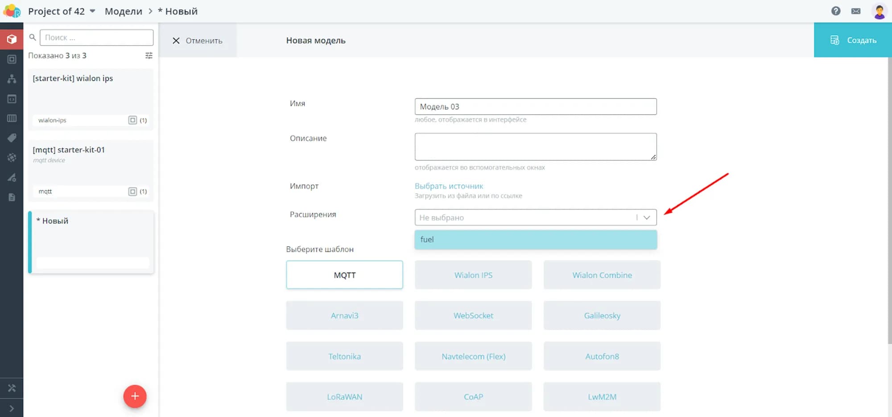
Task: Choose the Wialon IPS template
Action: [x=473, y=275]
